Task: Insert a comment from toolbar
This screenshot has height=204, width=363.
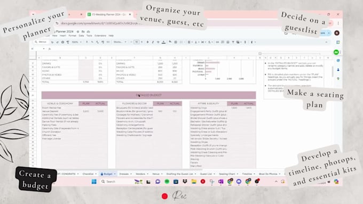Action: (223, 42)
